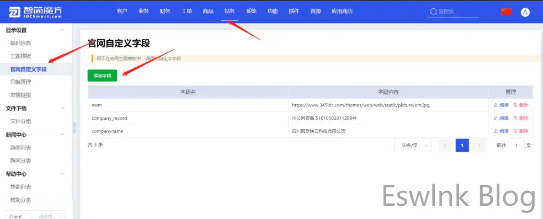Image resolution: width=543 pixels, height=219 pixels.
Task: Open the user avatar A menu
Action: [x=525, y=12]
